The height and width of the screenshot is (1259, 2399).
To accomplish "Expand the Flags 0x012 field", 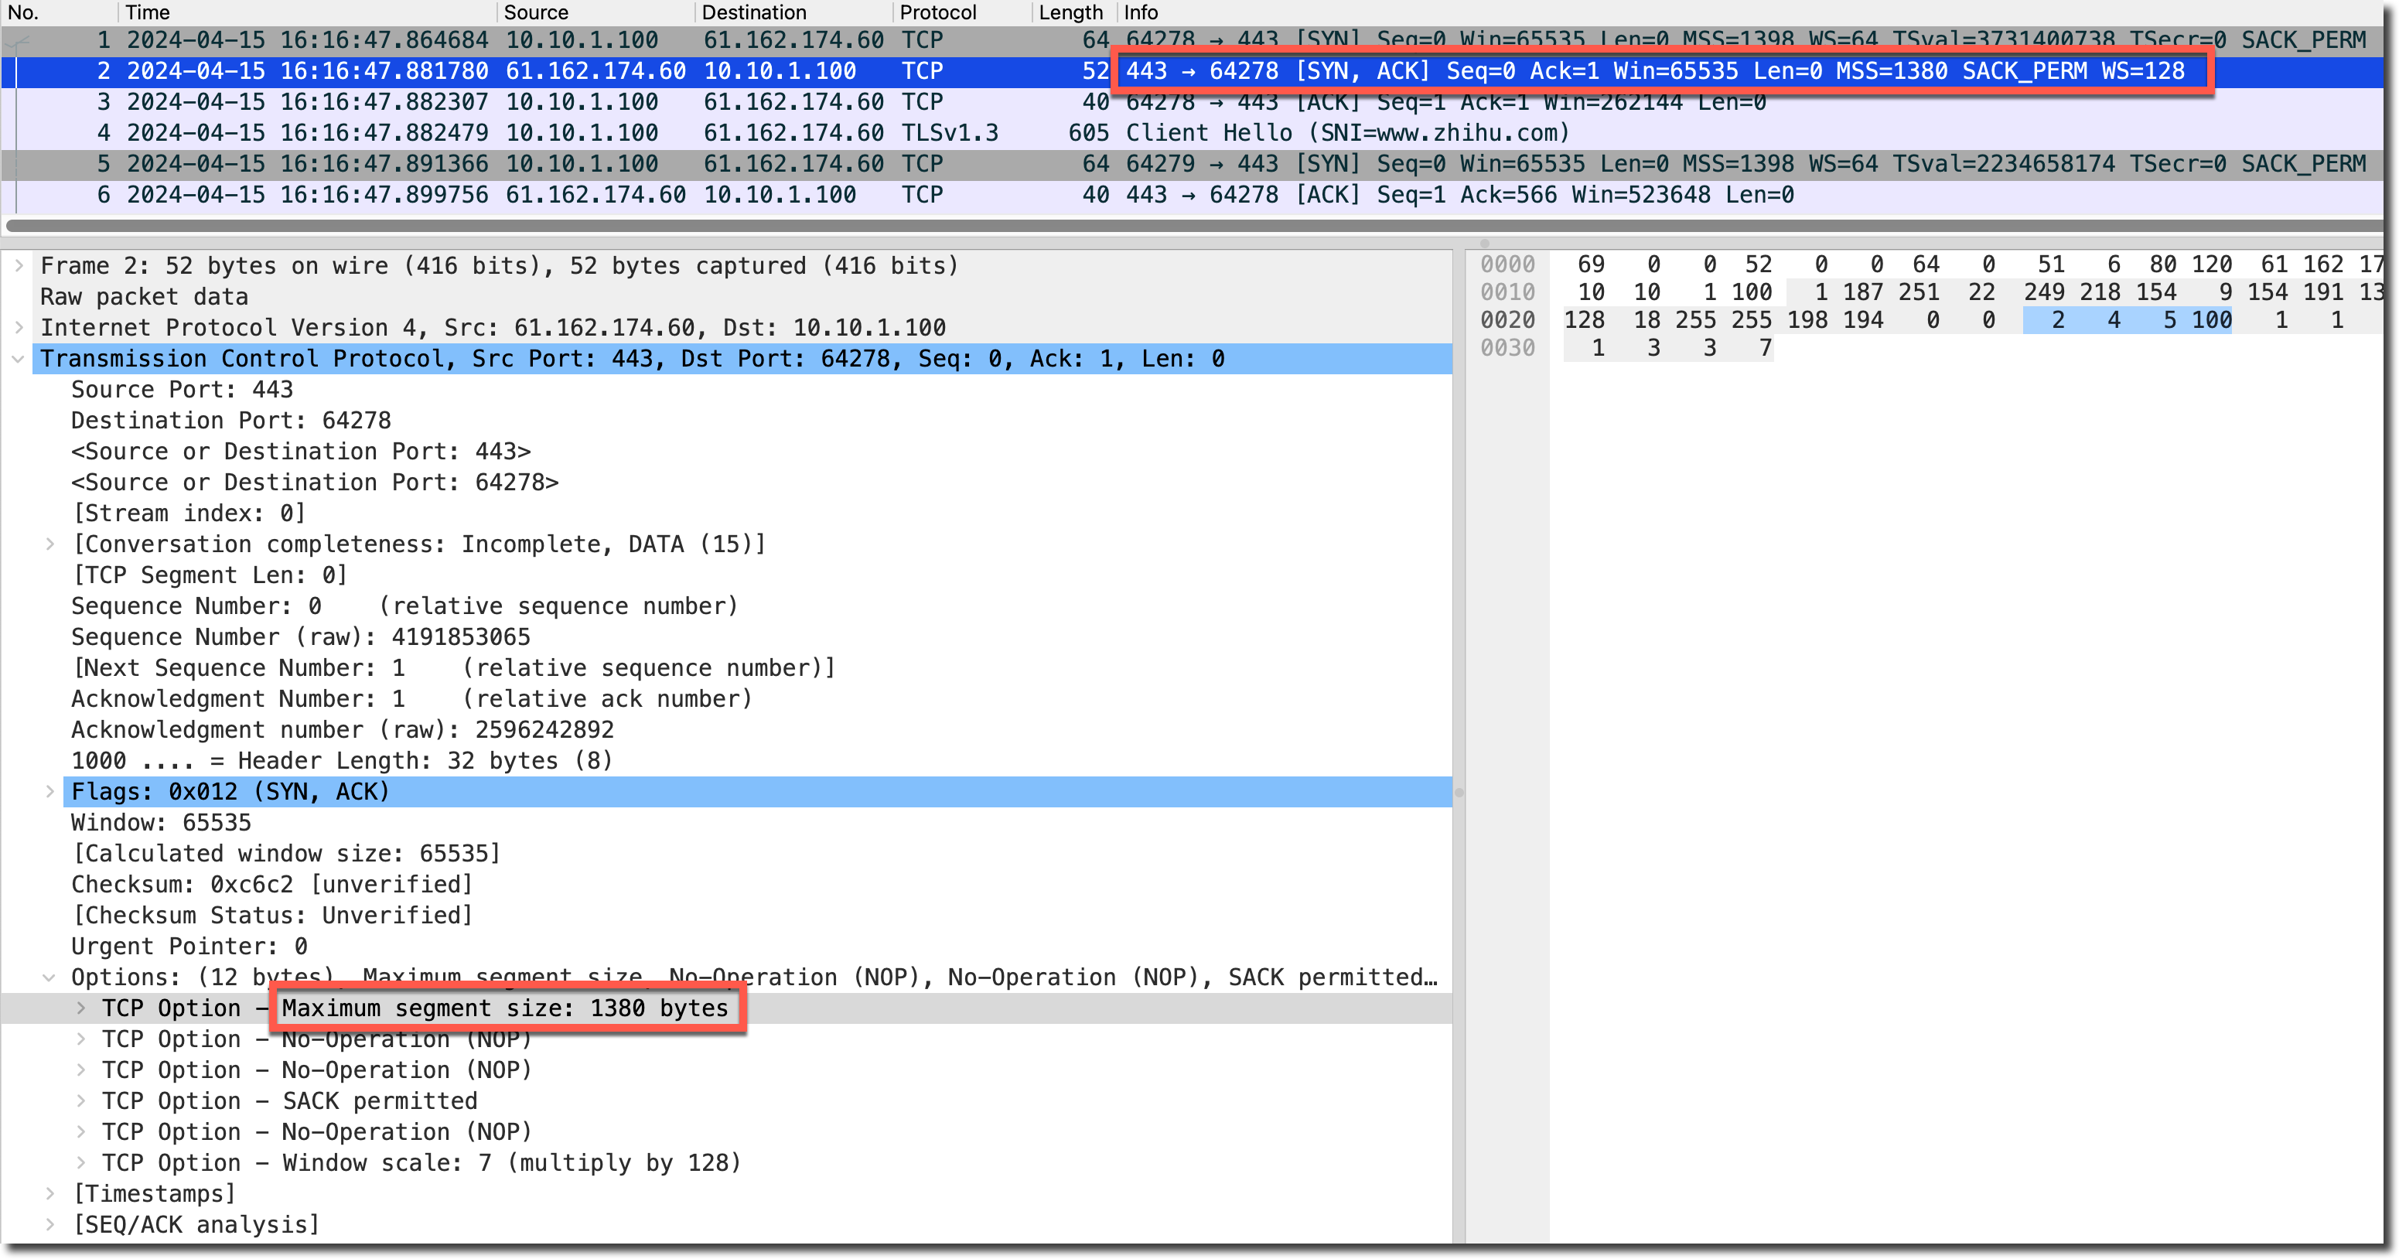I will tap(50, 792).
